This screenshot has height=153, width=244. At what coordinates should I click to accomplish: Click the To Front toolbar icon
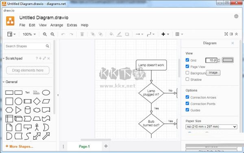click(x=93, y=34)
